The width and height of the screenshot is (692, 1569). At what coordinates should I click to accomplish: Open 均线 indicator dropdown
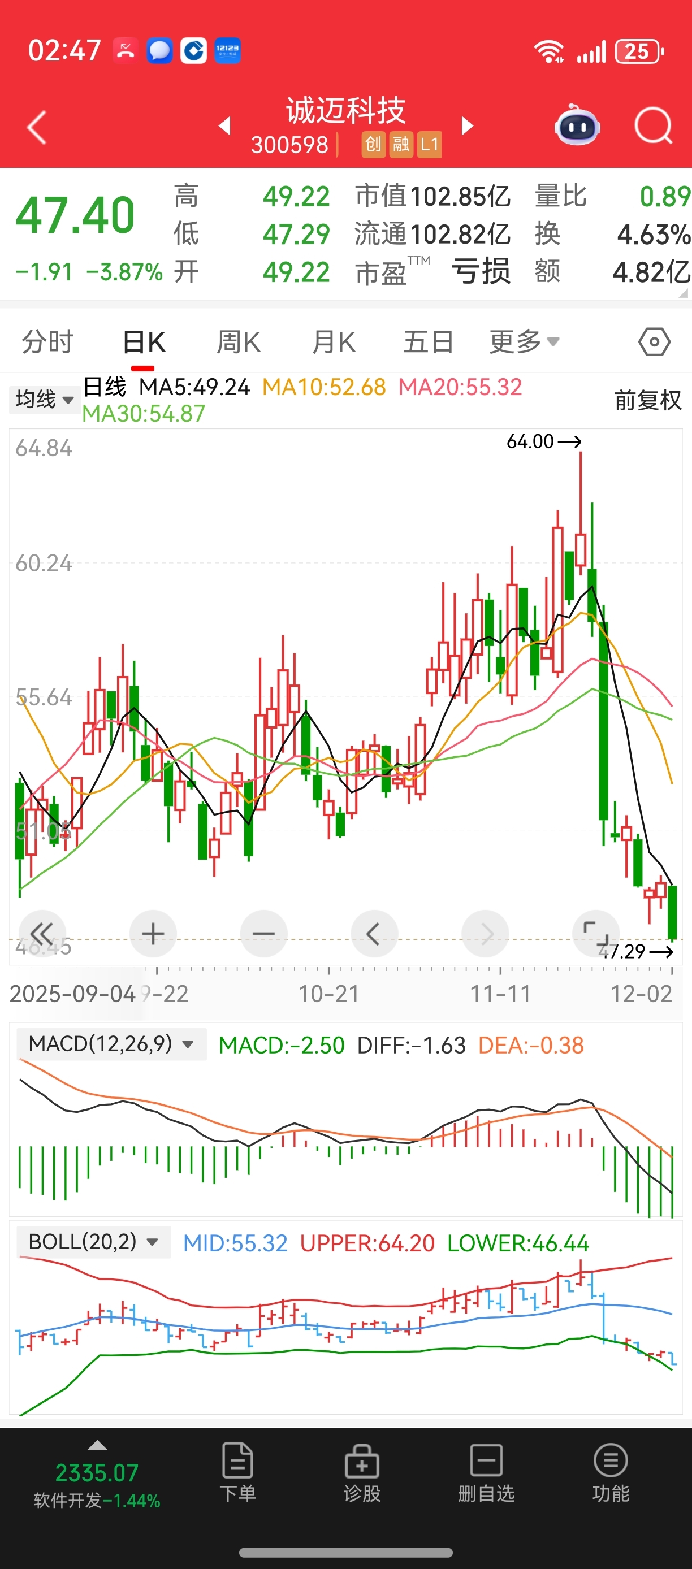point(45,400)
